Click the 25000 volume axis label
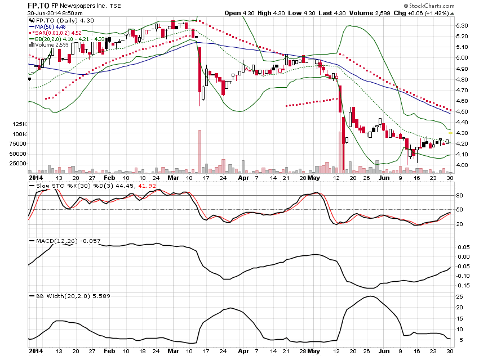This screenshot has height=356, width=479. point(18,164)
